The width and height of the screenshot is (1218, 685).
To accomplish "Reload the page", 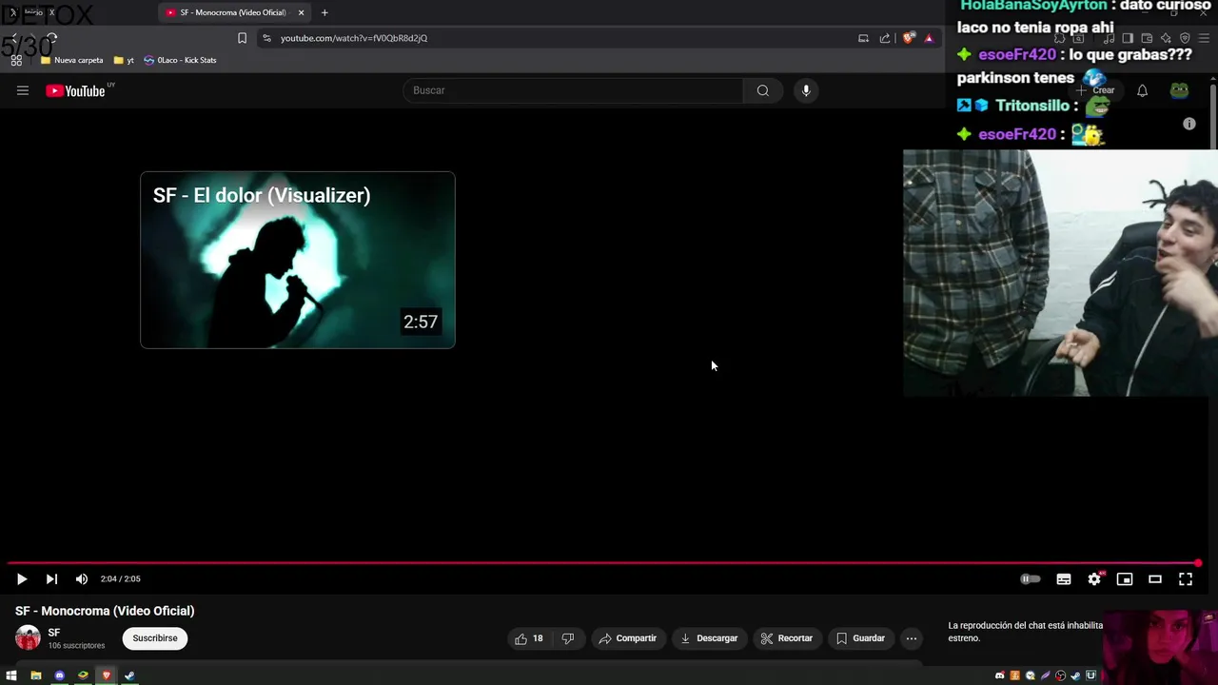I will coord(51,38).
